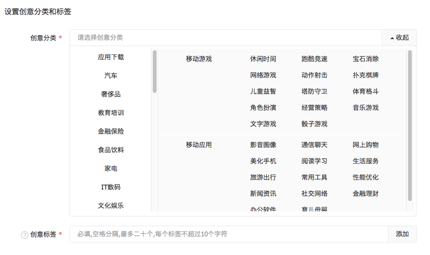430x255 pixels.
Task: Pick 网上购物 app subcategory
Action: click(x=365, y=145)
